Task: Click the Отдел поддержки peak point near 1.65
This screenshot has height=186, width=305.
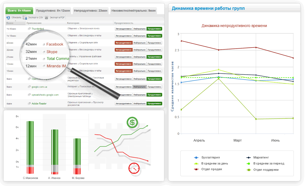Action: pos(218,79)
